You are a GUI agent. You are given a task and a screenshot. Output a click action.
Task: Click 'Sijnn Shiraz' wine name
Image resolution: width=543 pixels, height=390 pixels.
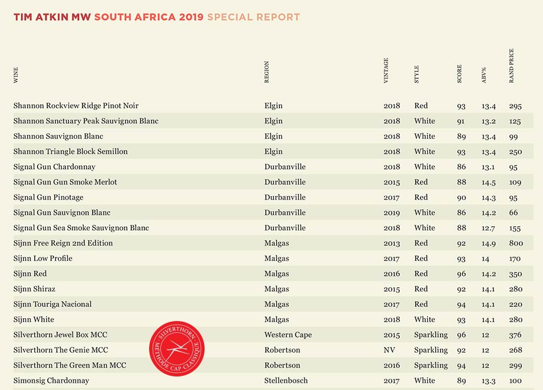pyautogui.click(x=34, y=289)
